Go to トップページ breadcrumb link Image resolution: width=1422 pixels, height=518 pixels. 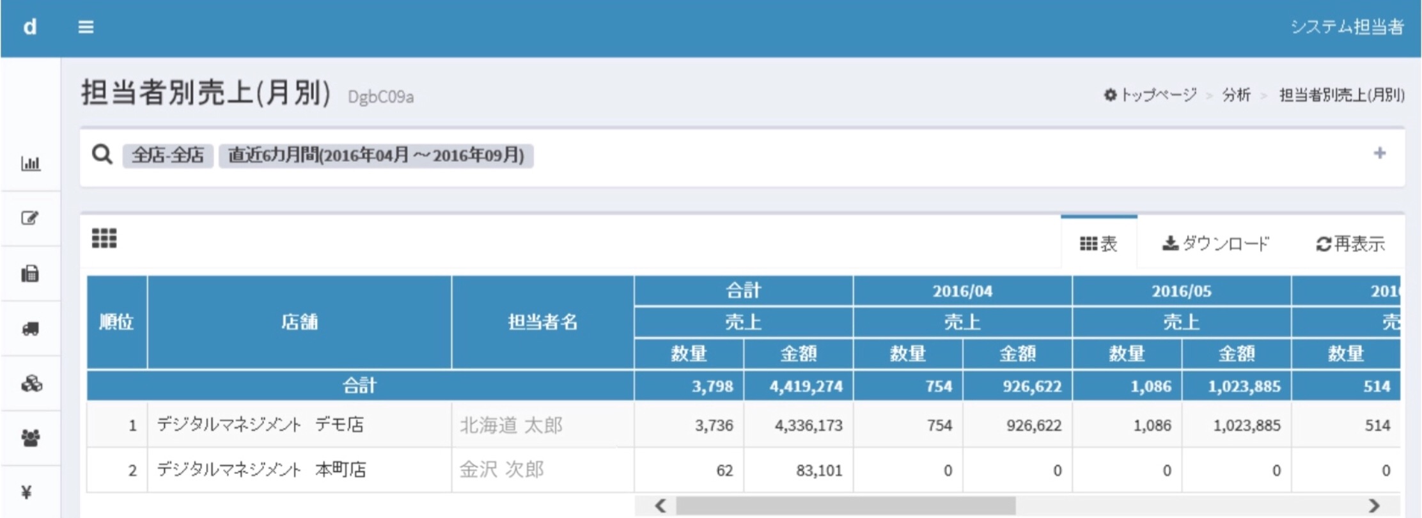(1158, 95)
